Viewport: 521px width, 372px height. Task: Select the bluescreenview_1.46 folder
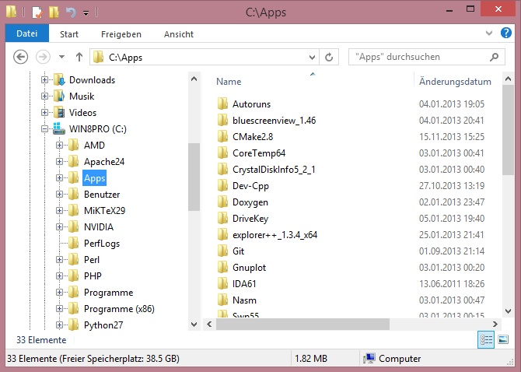[x=274, y=121]
